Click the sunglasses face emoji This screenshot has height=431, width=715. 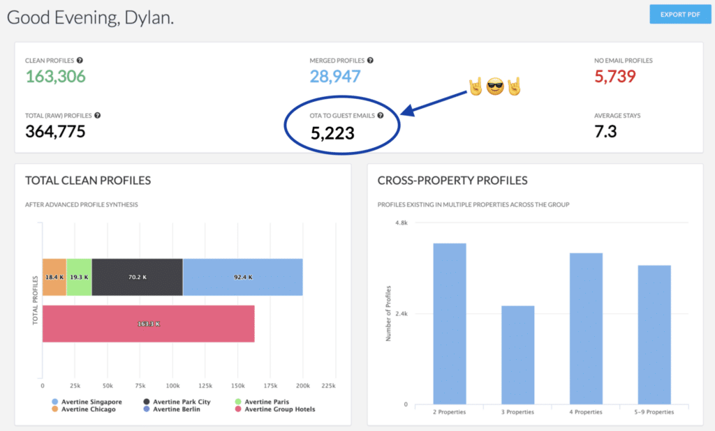[495, 88]
